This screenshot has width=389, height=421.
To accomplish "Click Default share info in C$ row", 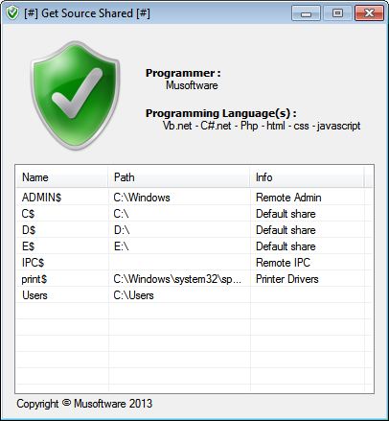I will pyautogui.click(x=286, y=214).
